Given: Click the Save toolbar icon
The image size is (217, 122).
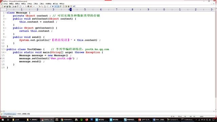Looking at the screenshot, I should coord(7,6).
